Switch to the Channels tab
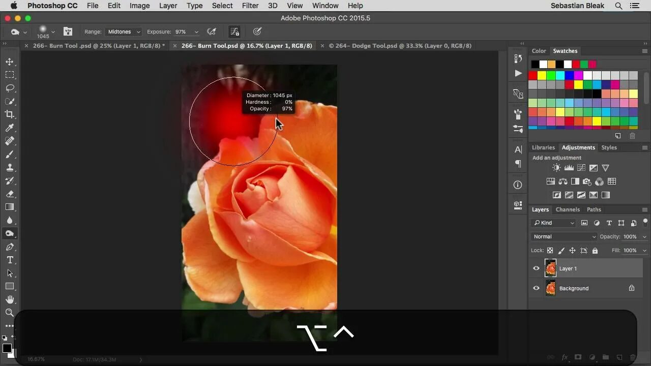 pyautogui.click(x=568, y=209)
